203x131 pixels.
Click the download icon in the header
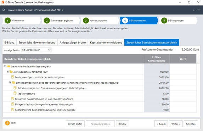click(194, 10)
